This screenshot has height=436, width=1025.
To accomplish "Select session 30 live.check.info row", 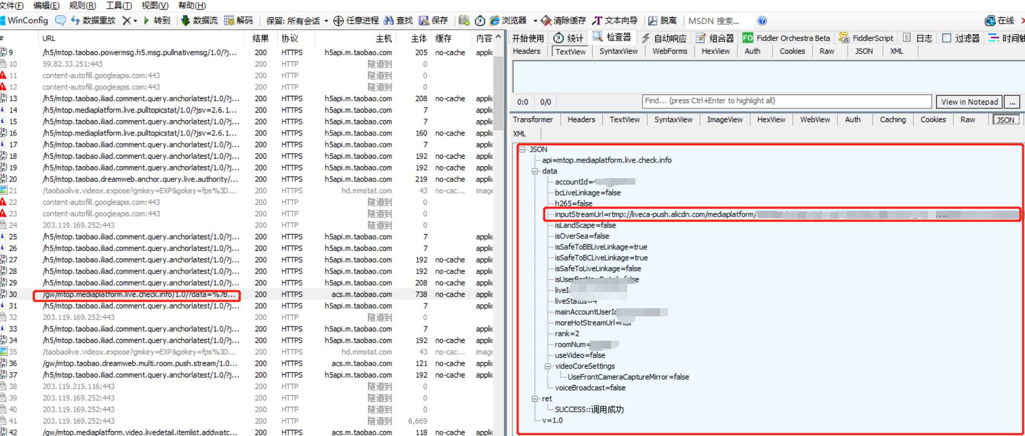I will tap(246, 295).
